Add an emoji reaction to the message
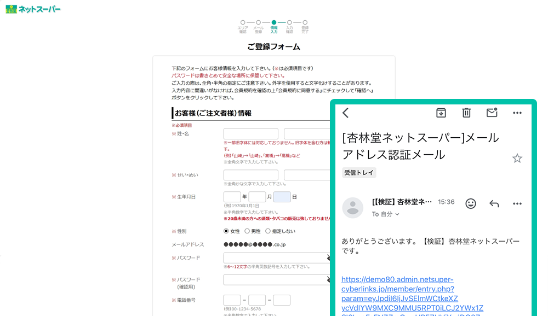The width and height of the screenshot is (548, 316). (x=471, y=203)
